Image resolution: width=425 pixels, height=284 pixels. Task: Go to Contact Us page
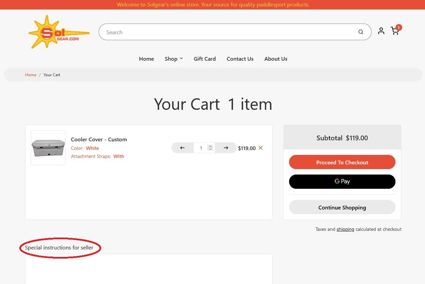(x=240, y=59)
